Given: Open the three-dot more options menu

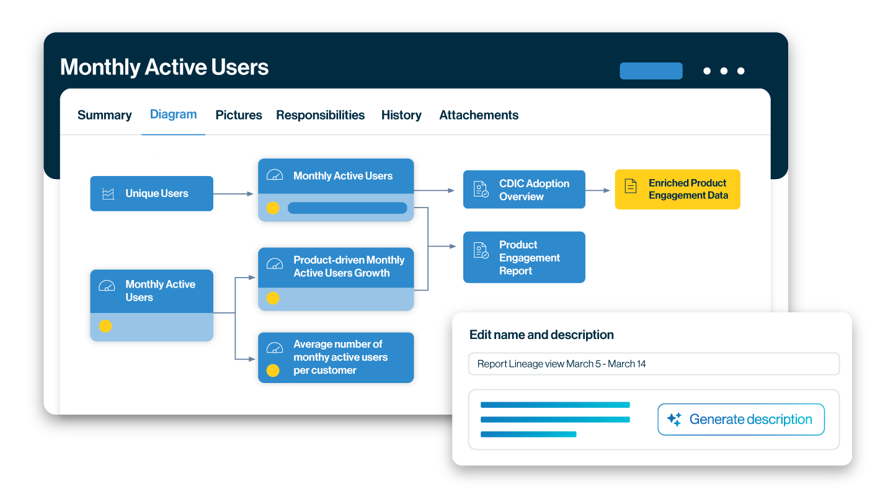Looking at the screenshot, I should tap(724, 71).
